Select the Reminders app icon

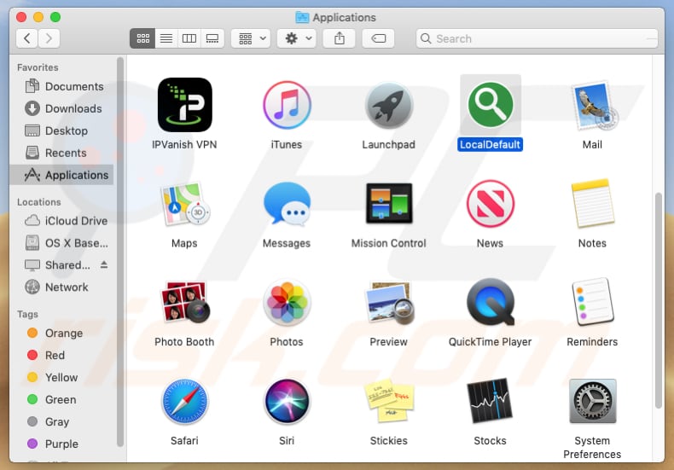coord(593,302)
